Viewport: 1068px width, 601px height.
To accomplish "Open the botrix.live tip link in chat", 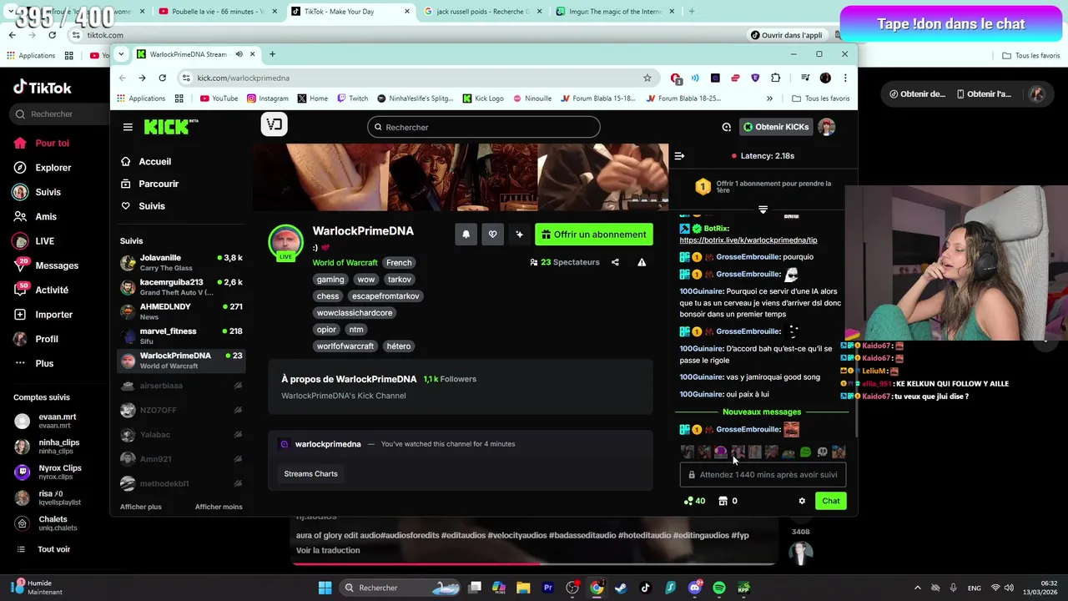I will pos(748,240).
